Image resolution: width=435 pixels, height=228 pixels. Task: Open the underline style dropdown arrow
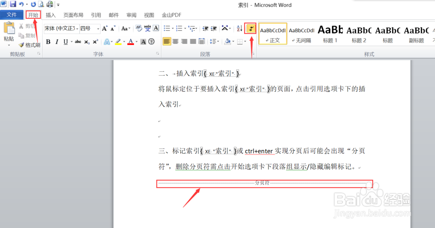click(71, 42)
